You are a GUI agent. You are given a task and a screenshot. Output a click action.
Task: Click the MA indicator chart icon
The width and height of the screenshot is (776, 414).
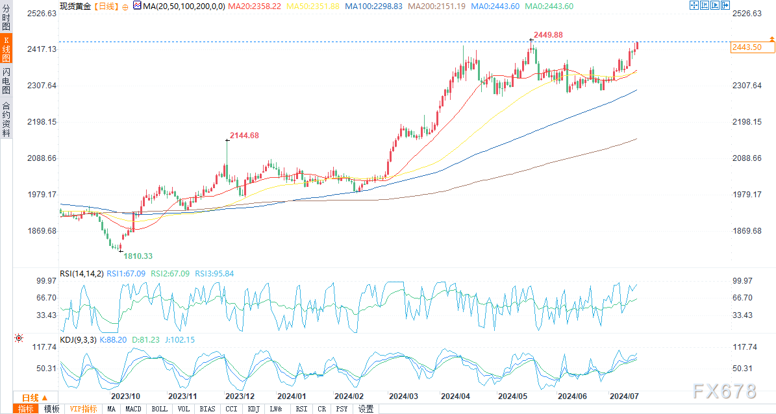coord(136,6)
